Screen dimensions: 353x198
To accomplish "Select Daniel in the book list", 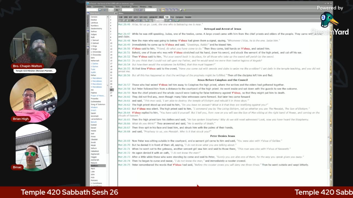I will pos(93,128).
